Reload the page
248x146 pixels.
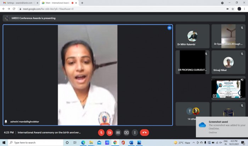14,9
